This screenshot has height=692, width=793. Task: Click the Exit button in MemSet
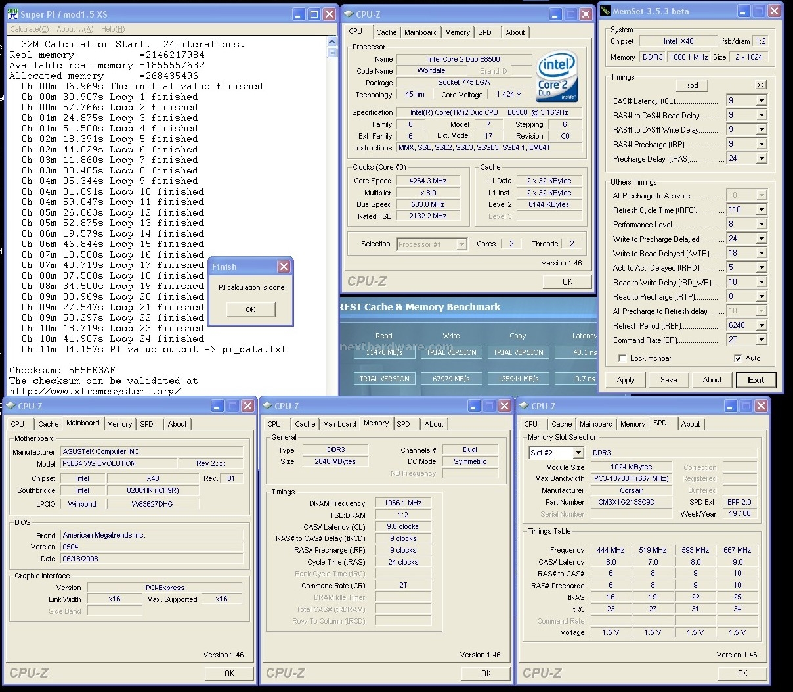[x=756, y=380]
